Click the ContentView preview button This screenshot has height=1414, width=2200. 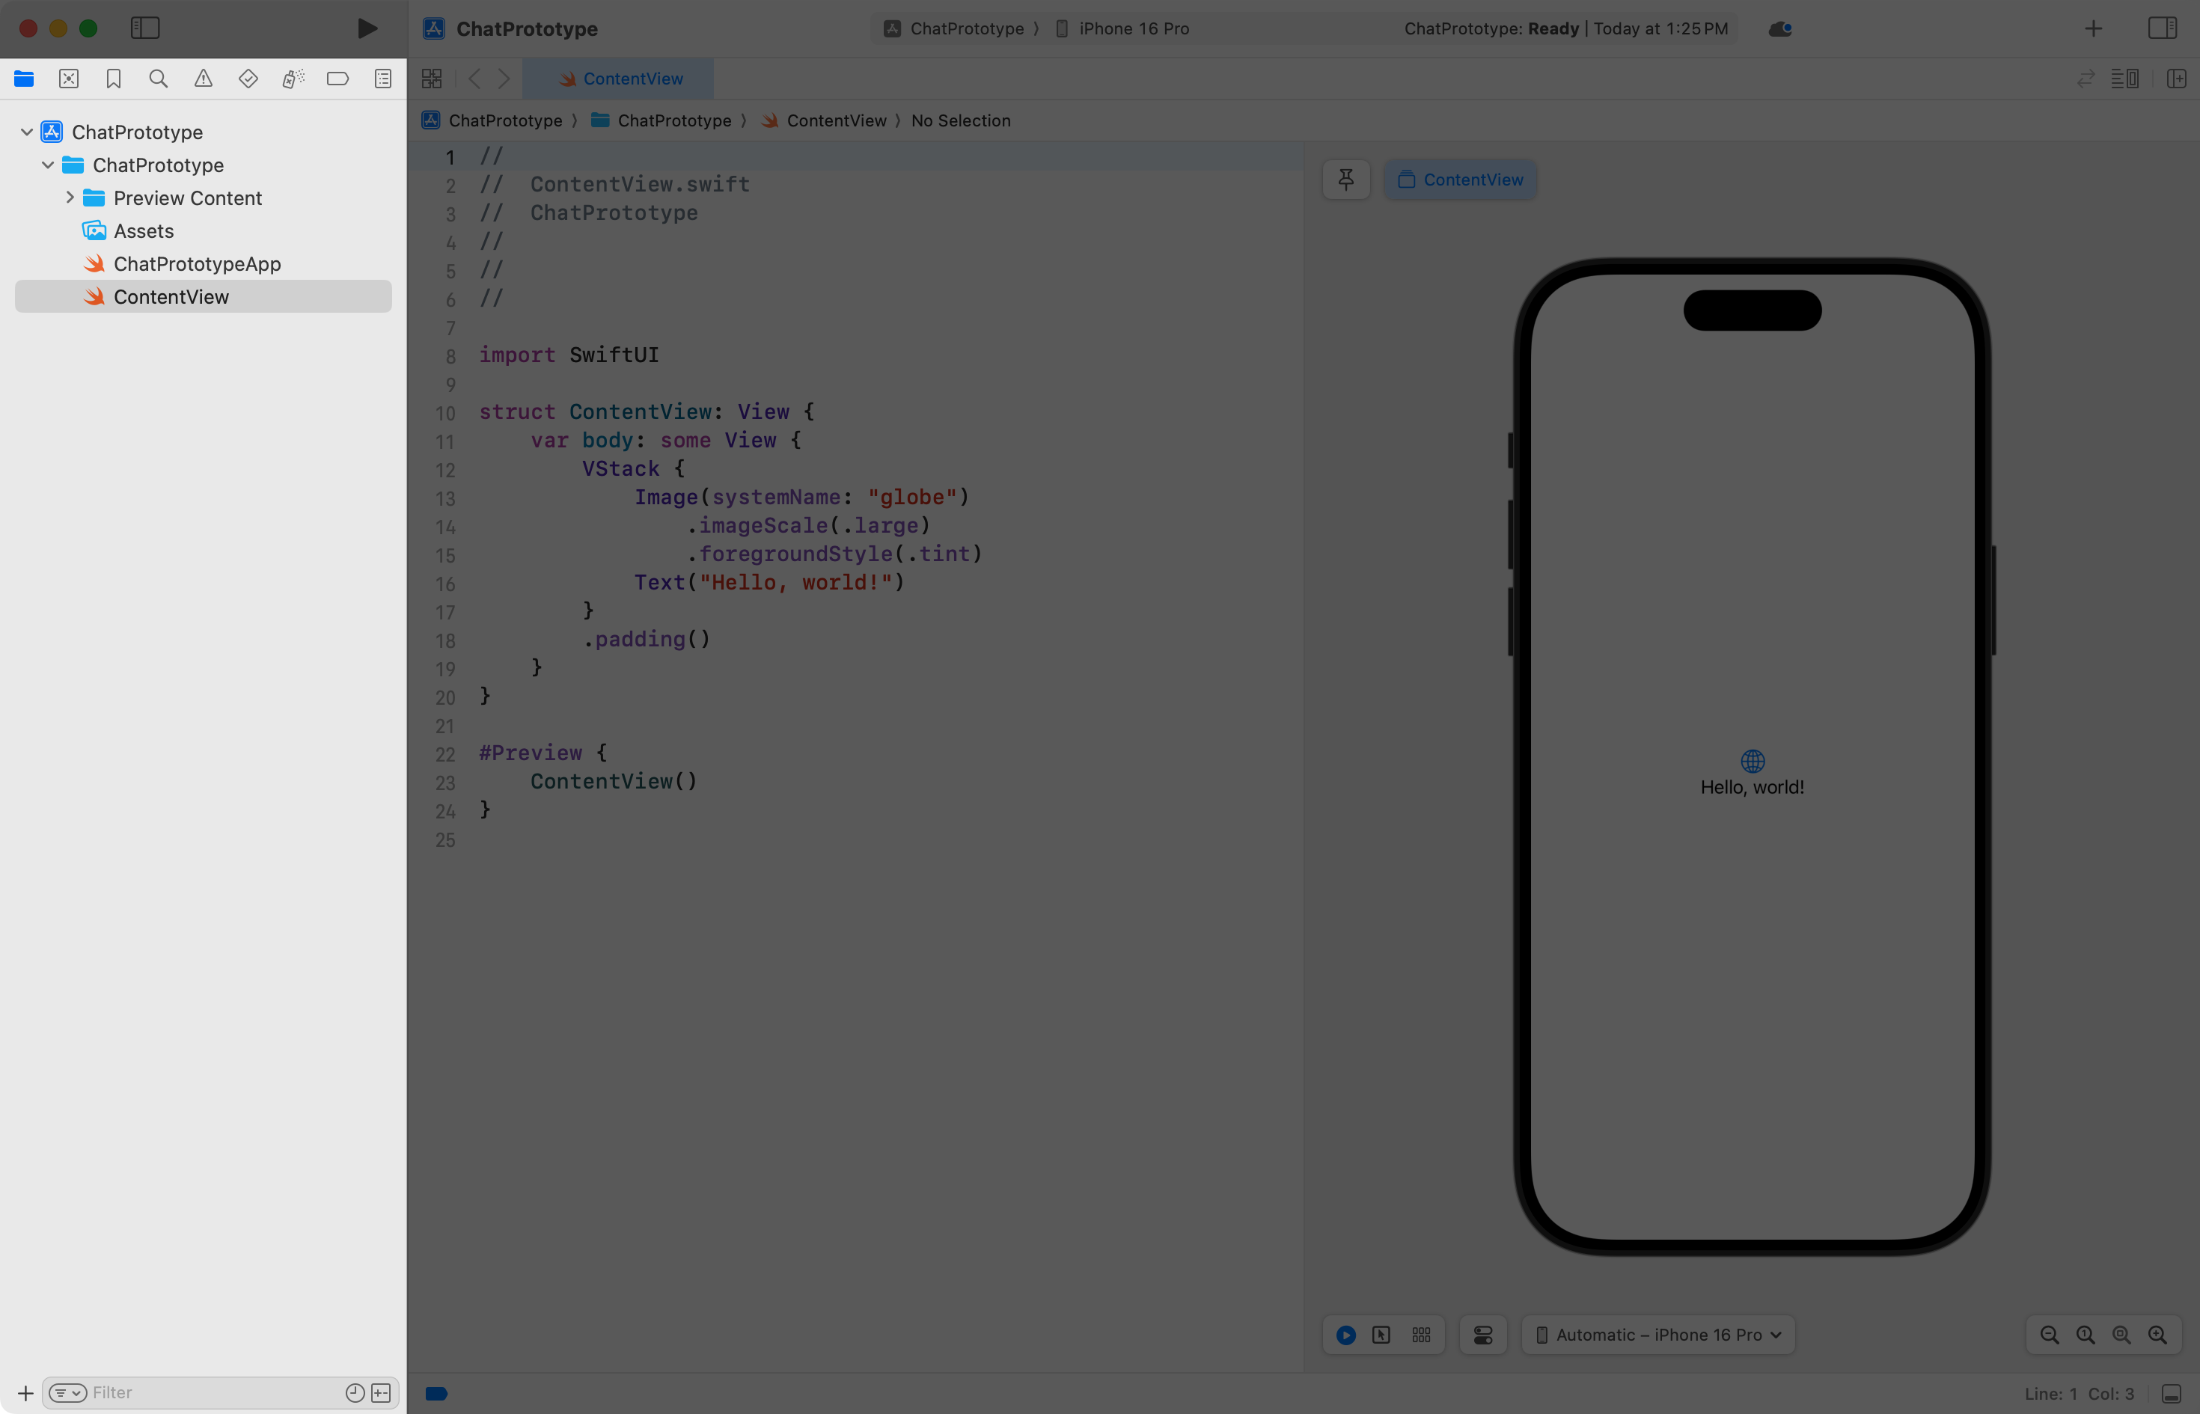tap(1460, 180)
